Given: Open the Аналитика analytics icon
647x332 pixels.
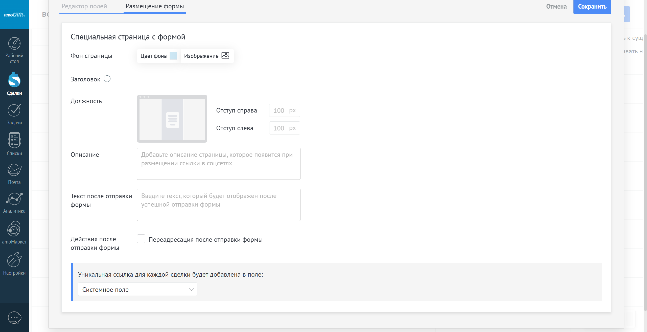Looking at the screenshot, I should click(x=14, y=199).
